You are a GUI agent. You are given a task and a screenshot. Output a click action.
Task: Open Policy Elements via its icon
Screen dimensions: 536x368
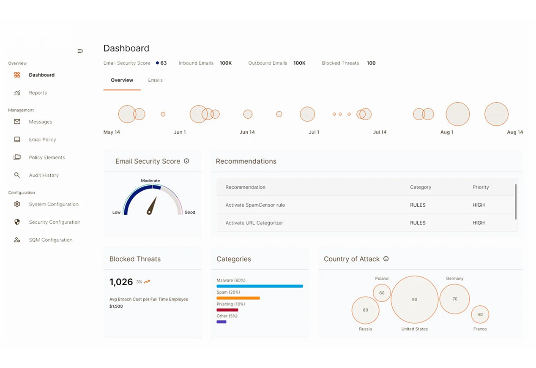click(x=17, y=157)
